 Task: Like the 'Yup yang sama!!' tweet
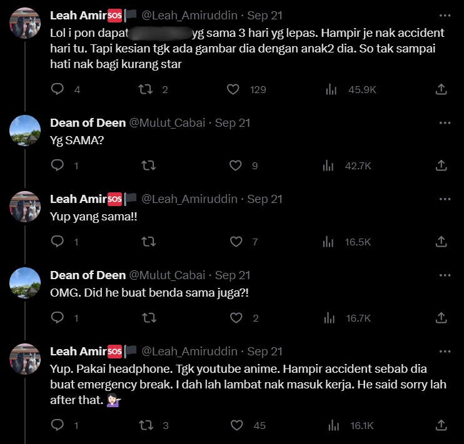[236, 242]
